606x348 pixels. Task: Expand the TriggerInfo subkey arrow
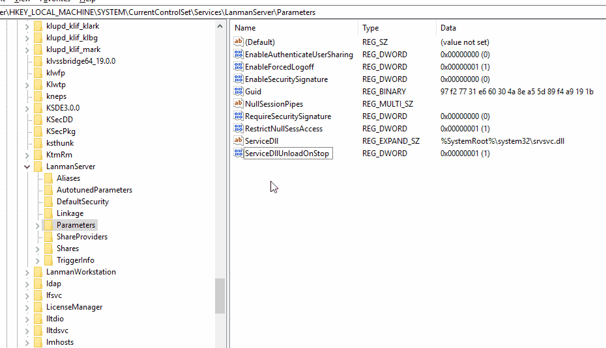tap(38, 260)
